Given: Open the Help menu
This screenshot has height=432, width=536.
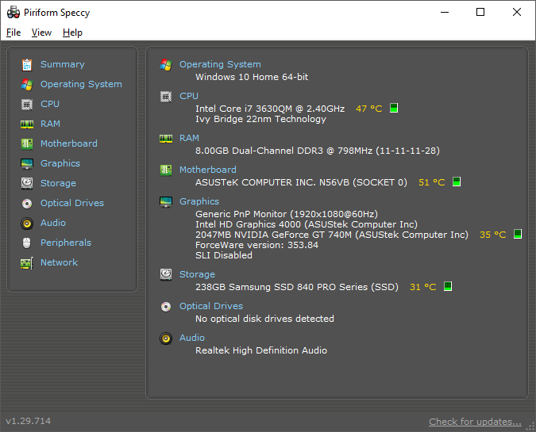Looking at the screenshot, I should coord(72,32).
